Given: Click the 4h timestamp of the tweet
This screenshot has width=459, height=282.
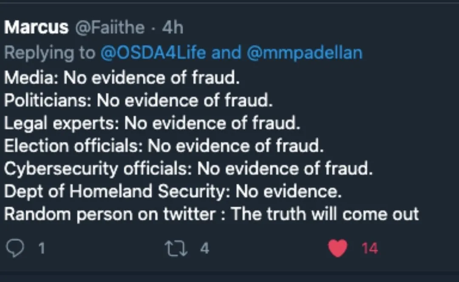Looking at the screenshot, I should click(173, 28).
